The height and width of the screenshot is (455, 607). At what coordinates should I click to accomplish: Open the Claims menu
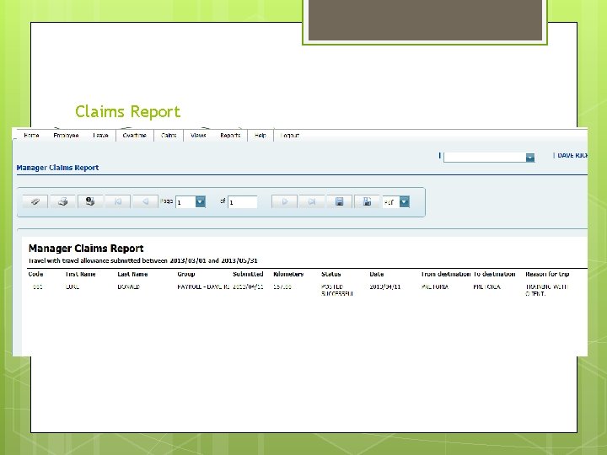[x=169, y=136]
